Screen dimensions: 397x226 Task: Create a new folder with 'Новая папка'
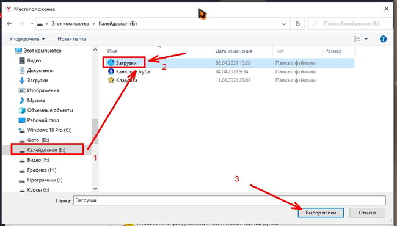click(72, 39)
